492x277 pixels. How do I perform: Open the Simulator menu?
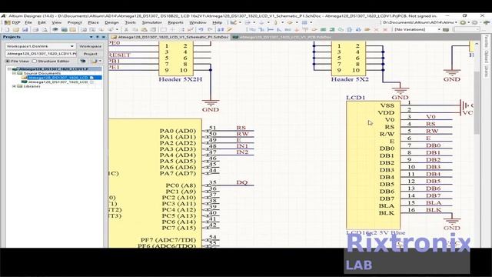pos(152,22)
